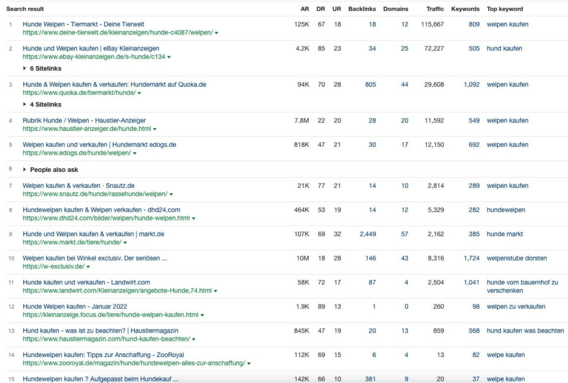Open the 805 backlinks for Quoka.de
The image size is (568, 383).
[x=370, y=85]
